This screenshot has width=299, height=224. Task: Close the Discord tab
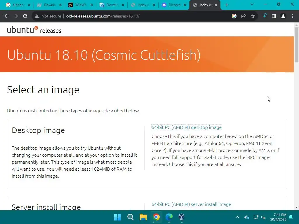pos(185,5)
